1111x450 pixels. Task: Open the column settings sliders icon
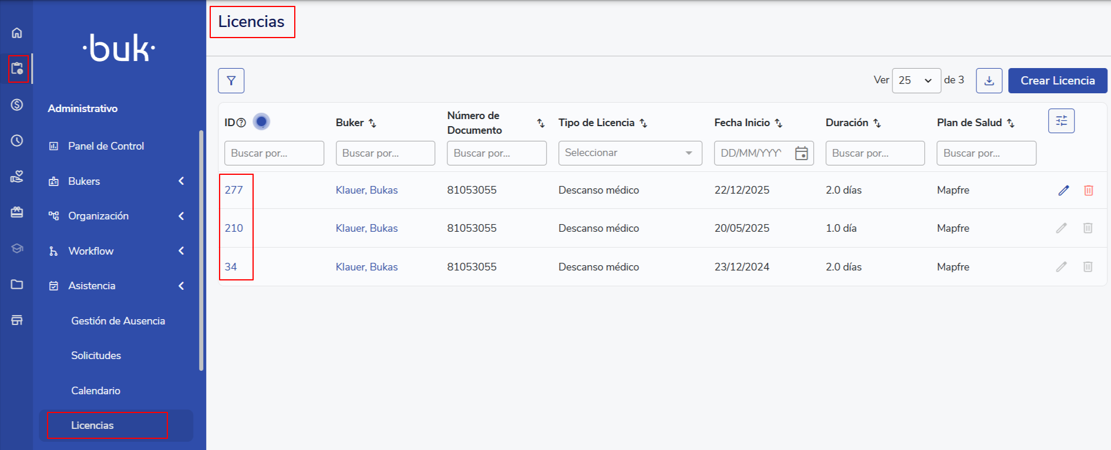click(x=1061, y=121)
